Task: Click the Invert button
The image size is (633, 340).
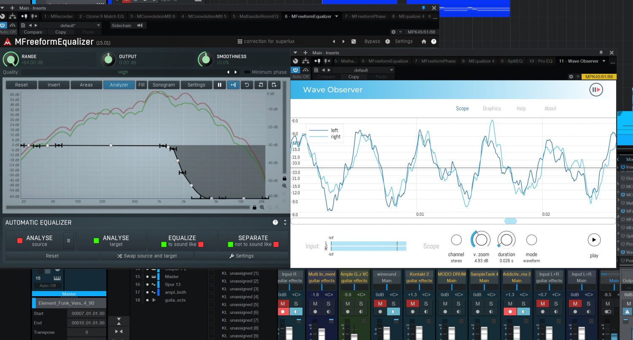Action: pos(54,85)
